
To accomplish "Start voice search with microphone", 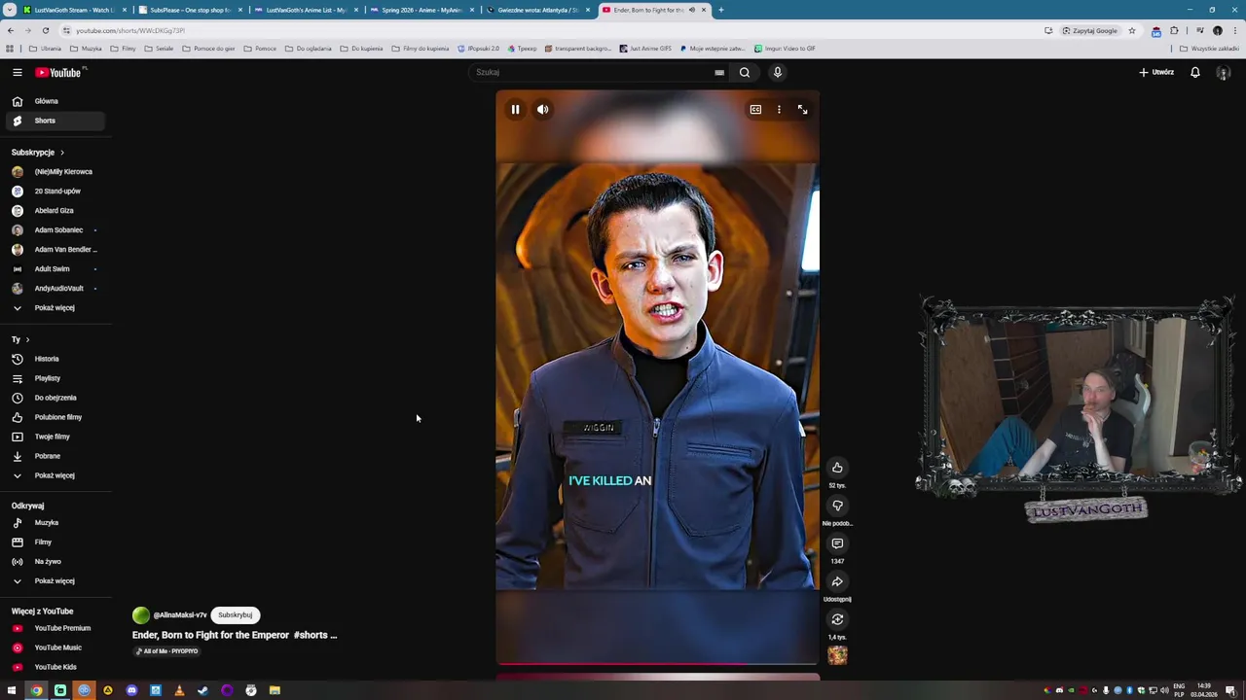I will click(x=777, y=72).
